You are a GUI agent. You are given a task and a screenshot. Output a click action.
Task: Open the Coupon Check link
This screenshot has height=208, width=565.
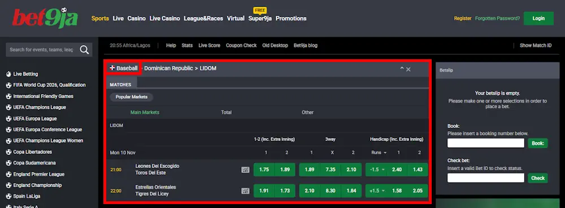241,46
